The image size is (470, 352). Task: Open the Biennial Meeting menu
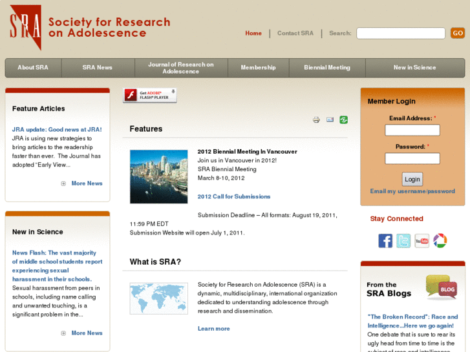click(327, 68)
